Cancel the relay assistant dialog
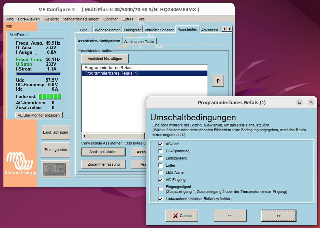This screenshot has width=320, height=228. [x=181, y=215]
